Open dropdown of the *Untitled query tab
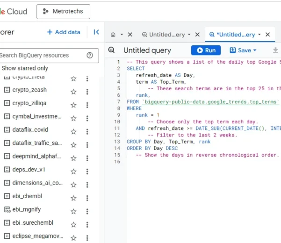This screenshot has width=281, height=243. pyautogui.click(x=259, y=35)
